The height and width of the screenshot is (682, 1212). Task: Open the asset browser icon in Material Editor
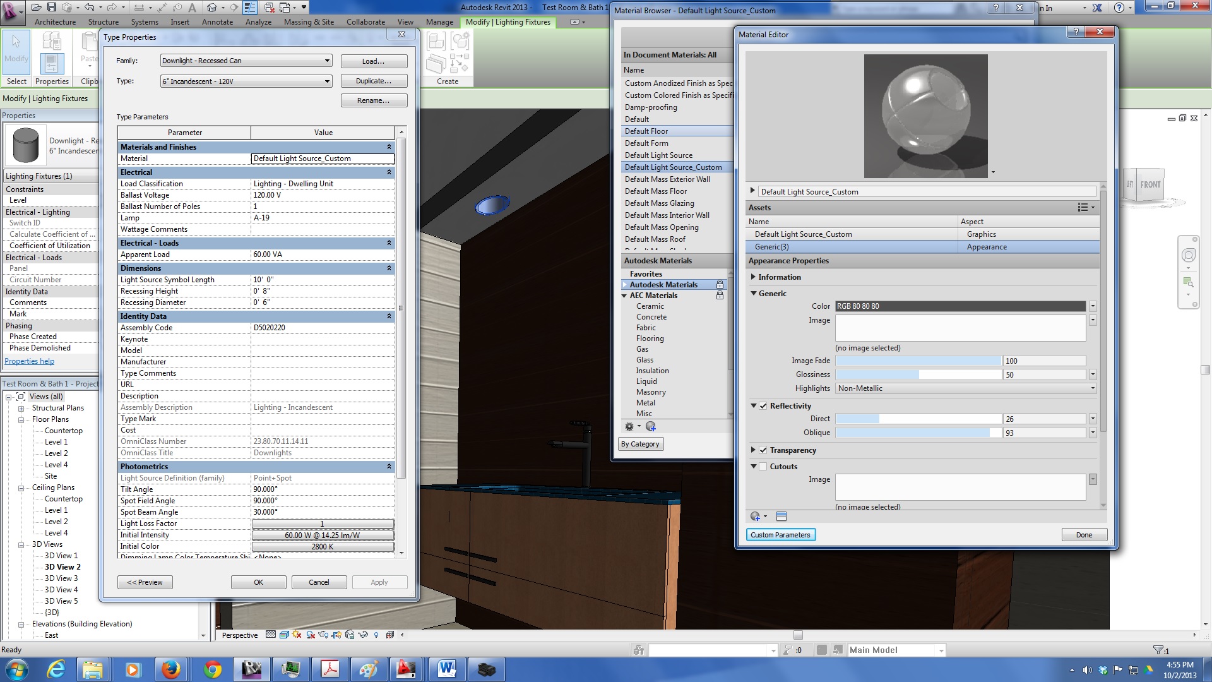781,517
